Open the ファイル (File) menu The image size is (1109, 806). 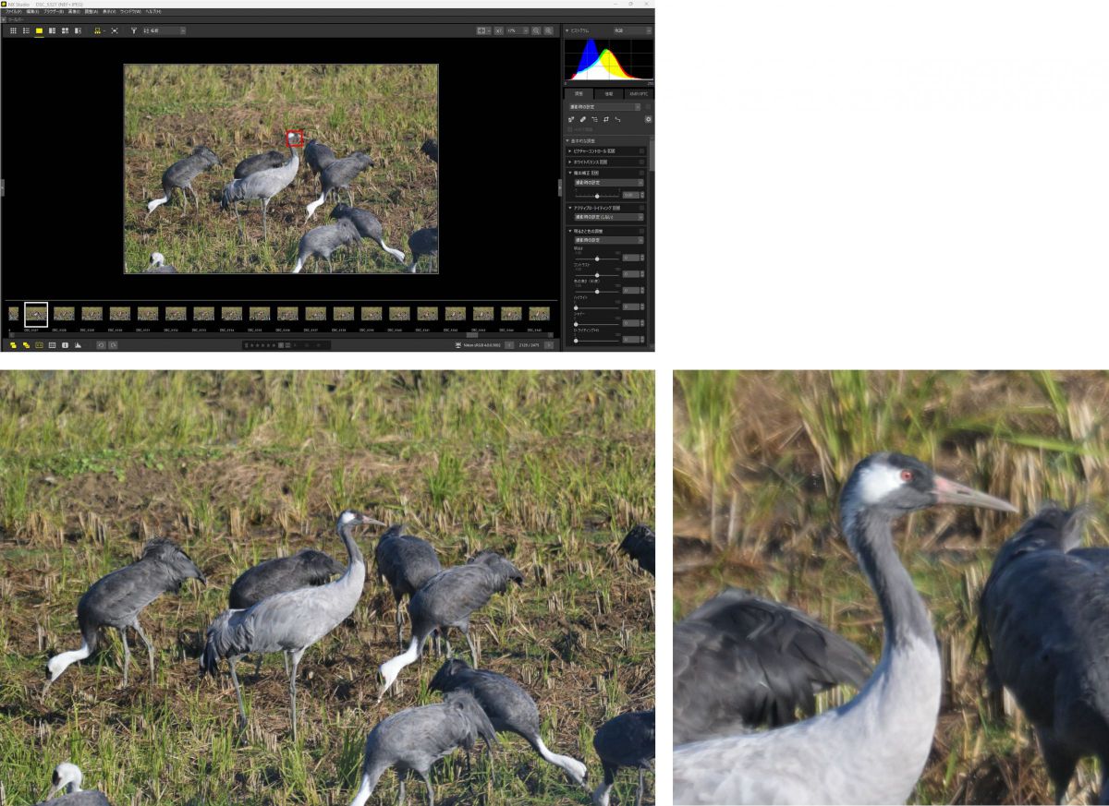pyautogui.click(x=14, y=11)
